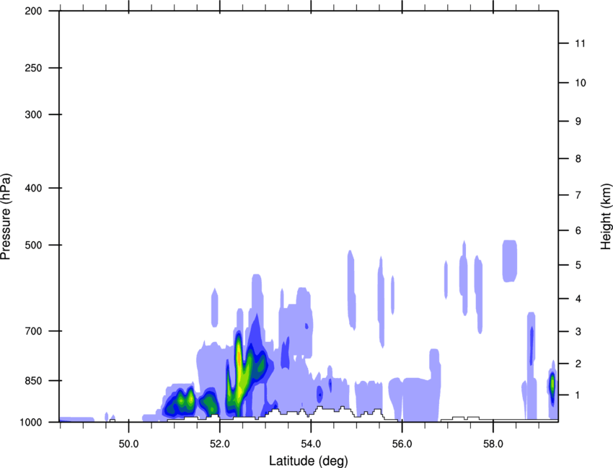Select the 300 pressure tick label

pyautogui.click(x=33, y=114)
